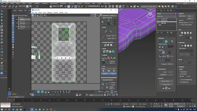Click the Undo arrow in main toolbar
The width and height of the screenshot is (197, 111).
tap(2, 6)
